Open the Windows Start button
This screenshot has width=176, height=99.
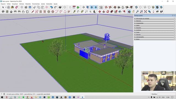point(2,97)
